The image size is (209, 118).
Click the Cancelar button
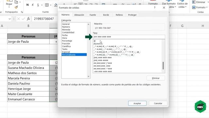click(158, 103)
